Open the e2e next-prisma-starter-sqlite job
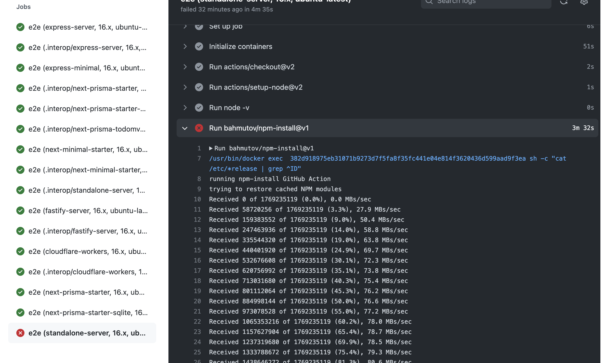The image size is (606, 363). click(x=87, y=313)
